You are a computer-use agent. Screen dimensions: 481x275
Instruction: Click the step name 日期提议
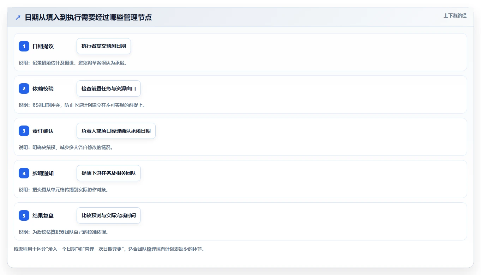tap(43, 46)
